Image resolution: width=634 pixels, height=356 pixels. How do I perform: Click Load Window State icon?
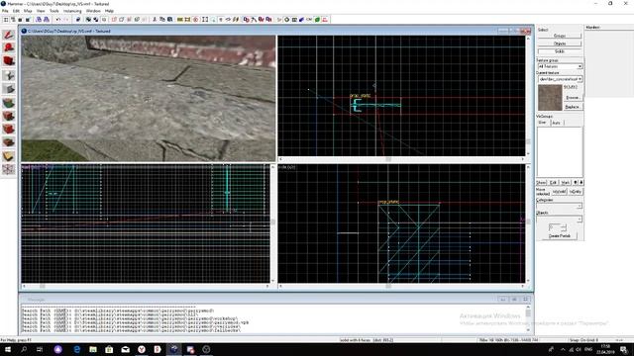pos(39,20)
